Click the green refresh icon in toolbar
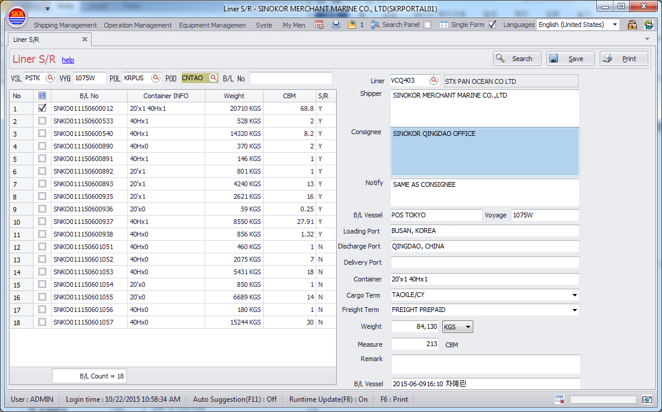662x412 pixels. coord(649,25)
